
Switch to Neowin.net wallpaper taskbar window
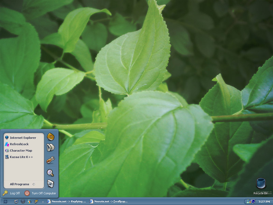pyautogui.click(x=109, y=202)
